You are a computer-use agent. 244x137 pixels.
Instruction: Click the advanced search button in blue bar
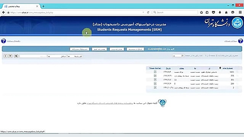(x=80, y=49)
